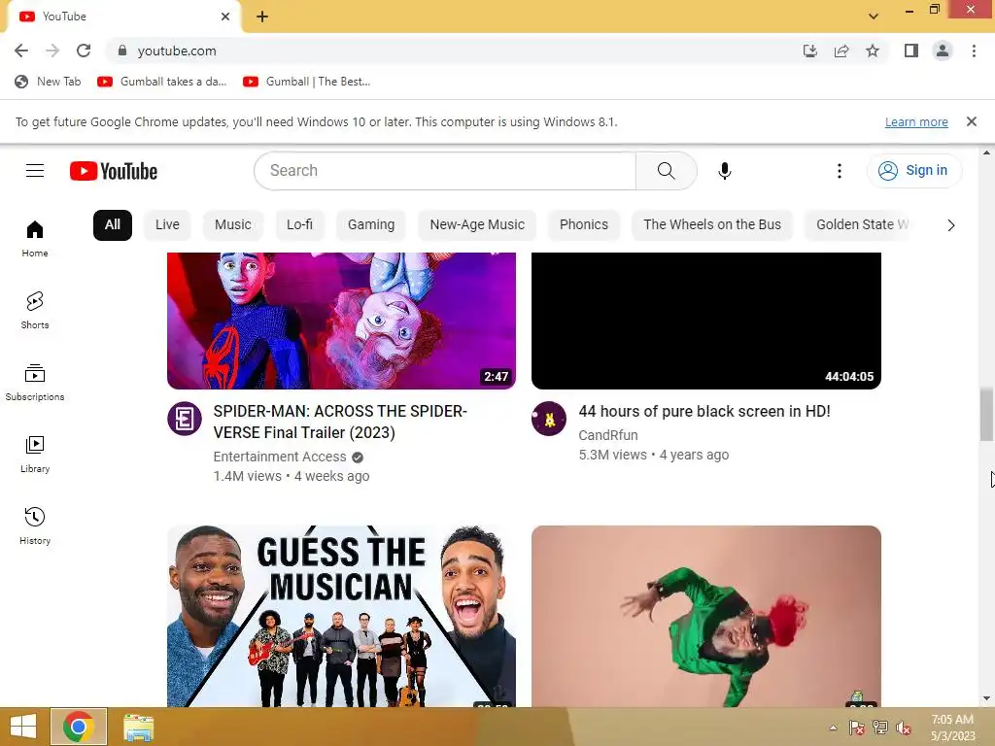995x746 pixels.
Task: Click the YouTube search input field
Action: [445, 171]
